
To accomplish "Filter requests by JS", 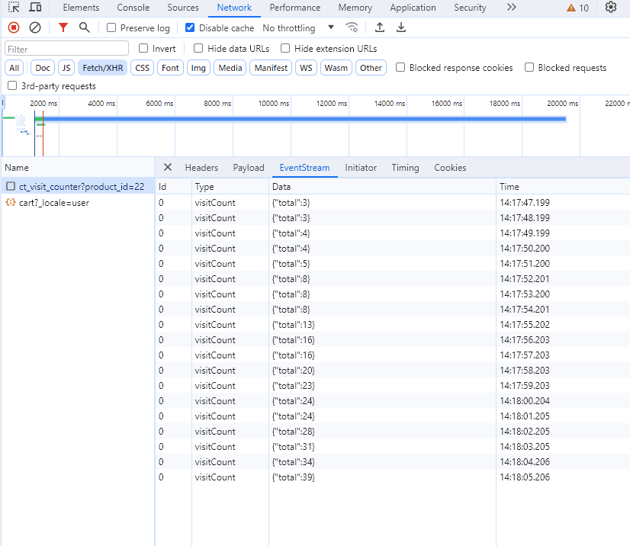I will 66,68.
